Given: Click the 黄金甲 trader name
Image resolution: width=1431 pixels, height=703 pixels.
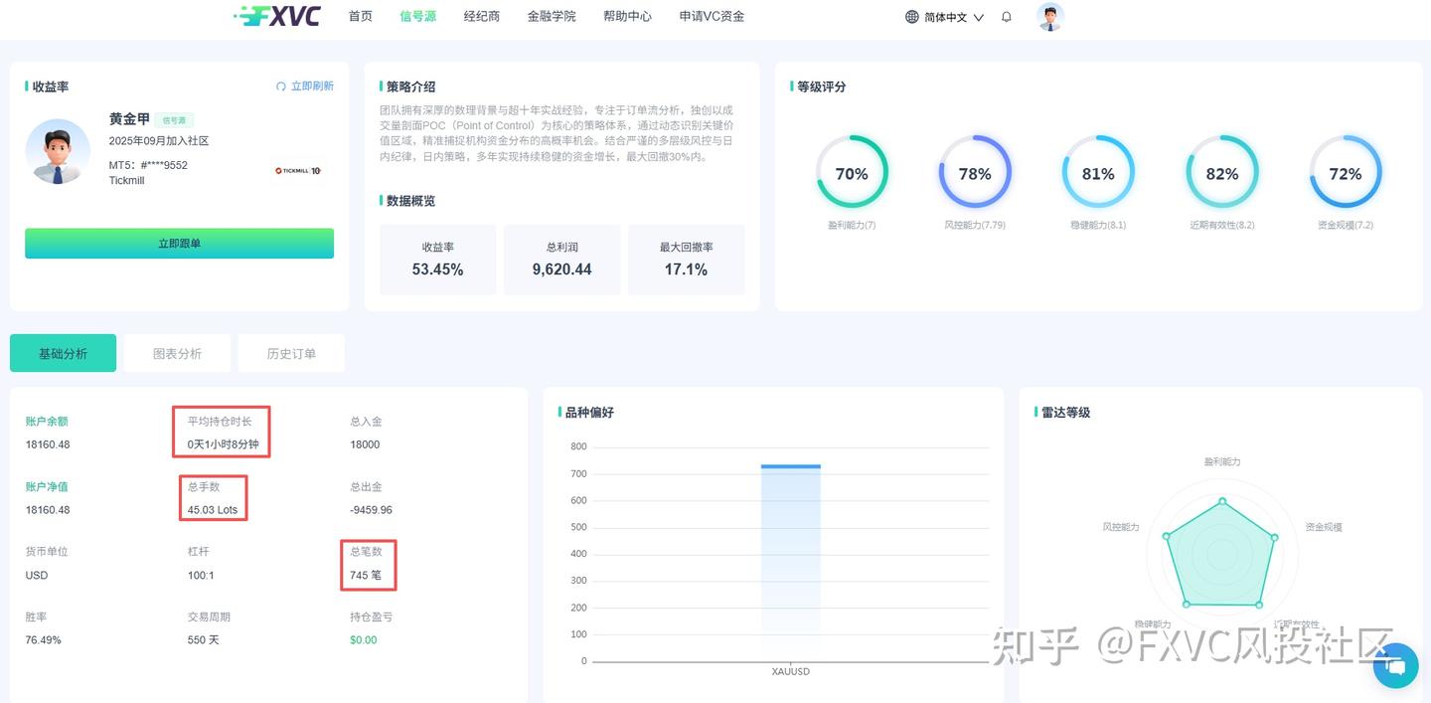Looking at the screenshot, I should [129, 119].
